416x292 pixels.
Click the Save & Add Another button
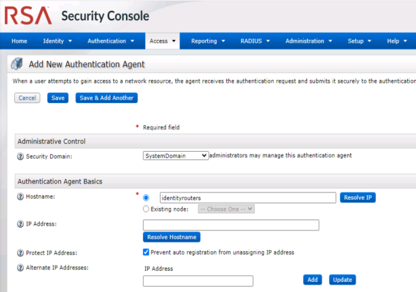(106, 98)
